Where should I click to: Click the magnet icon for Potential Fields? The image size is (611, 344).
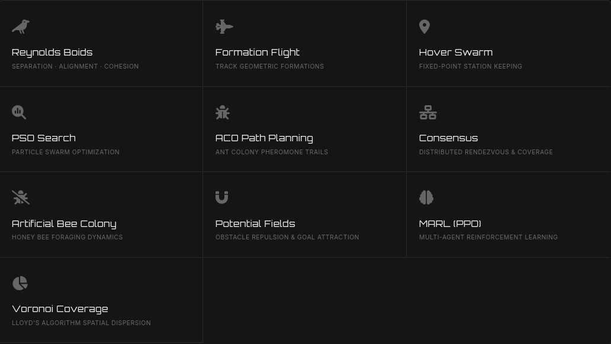[x=221, y=197]
